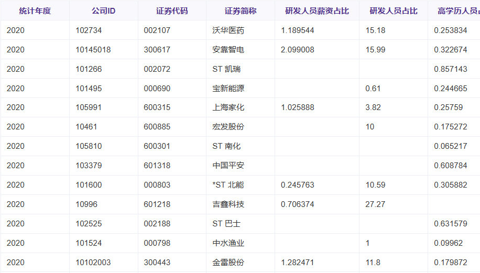
Task: Select value cell 0.175272
Action: pyautogui.click(x=454, y=127)
